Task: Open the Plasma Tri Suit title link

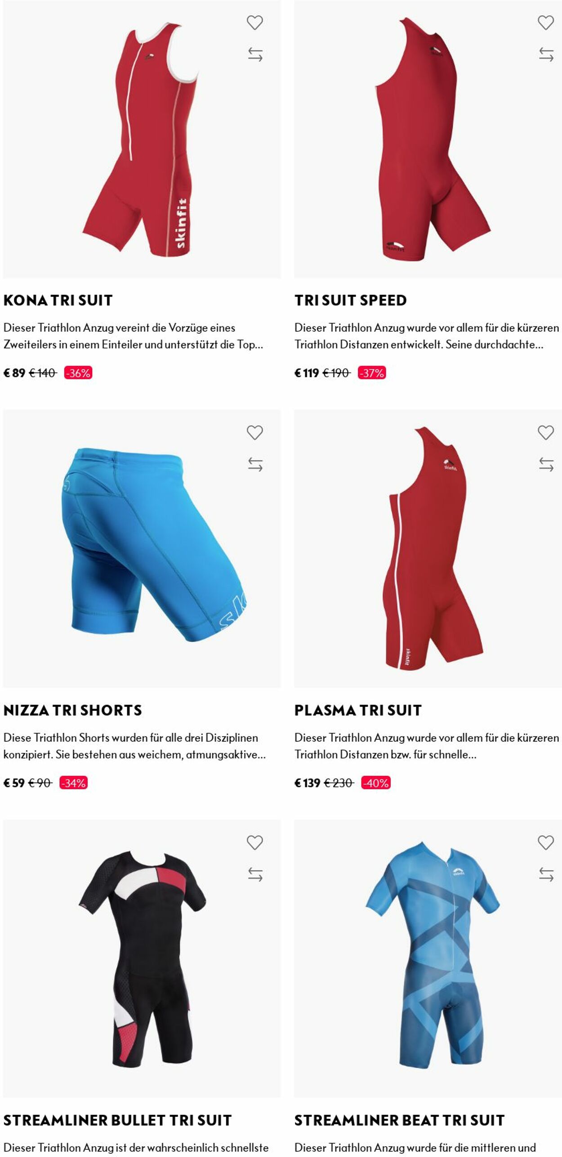Action: [x=358, y=710]
